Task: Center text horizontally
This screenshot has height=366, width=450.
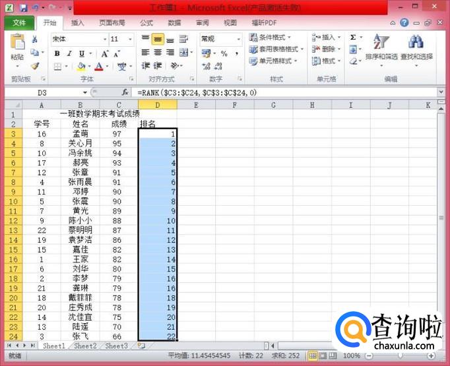Action: point(158,53)
